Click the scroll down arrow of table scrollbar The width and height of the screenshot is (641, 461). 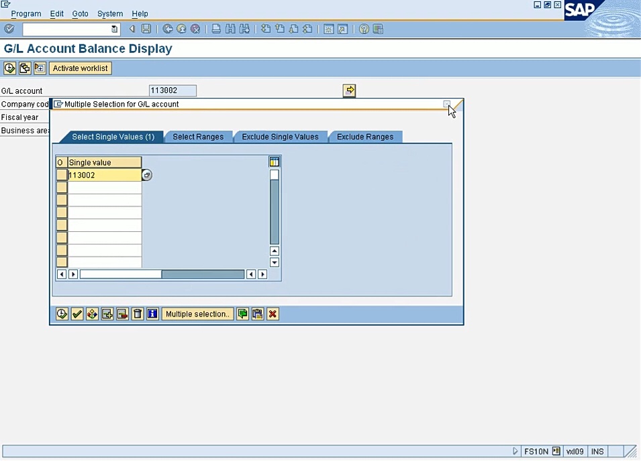[275, 262]
